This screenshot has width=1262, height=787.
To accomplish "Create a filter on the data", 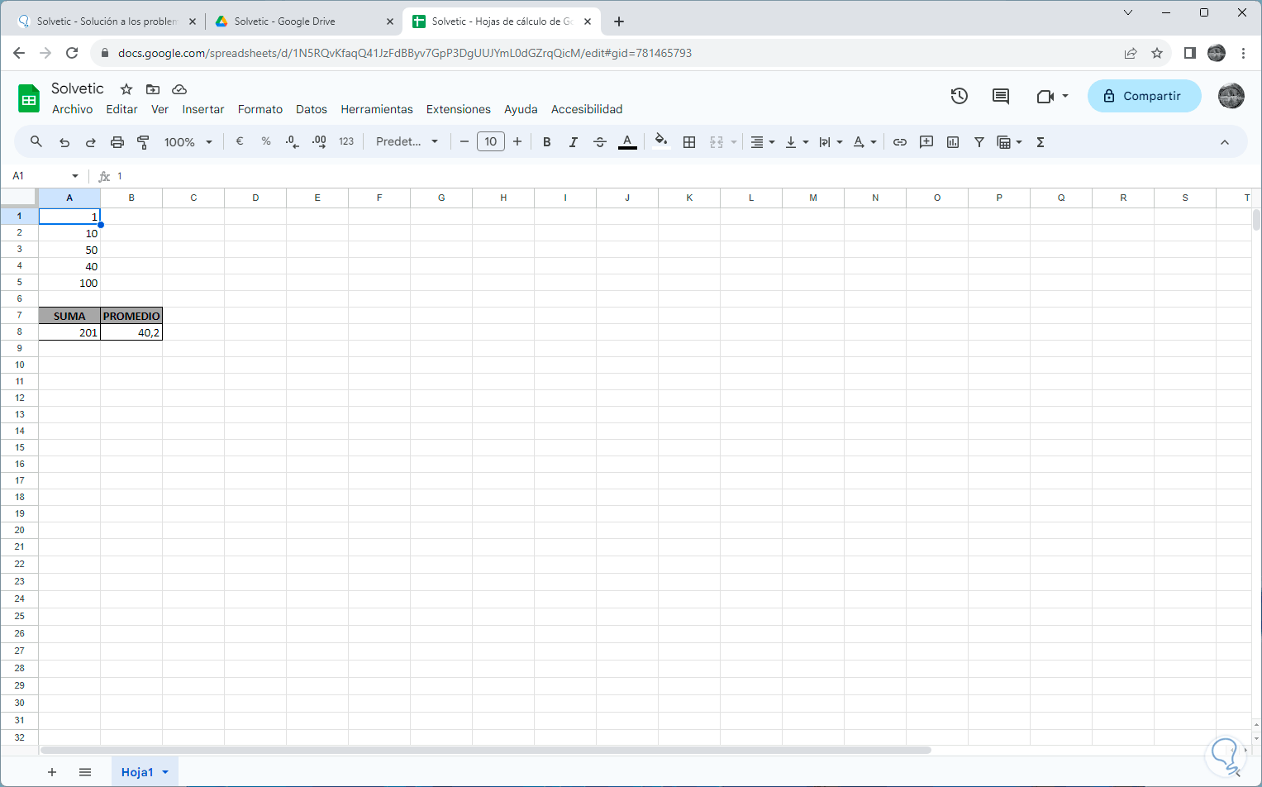I will (979, 141).
